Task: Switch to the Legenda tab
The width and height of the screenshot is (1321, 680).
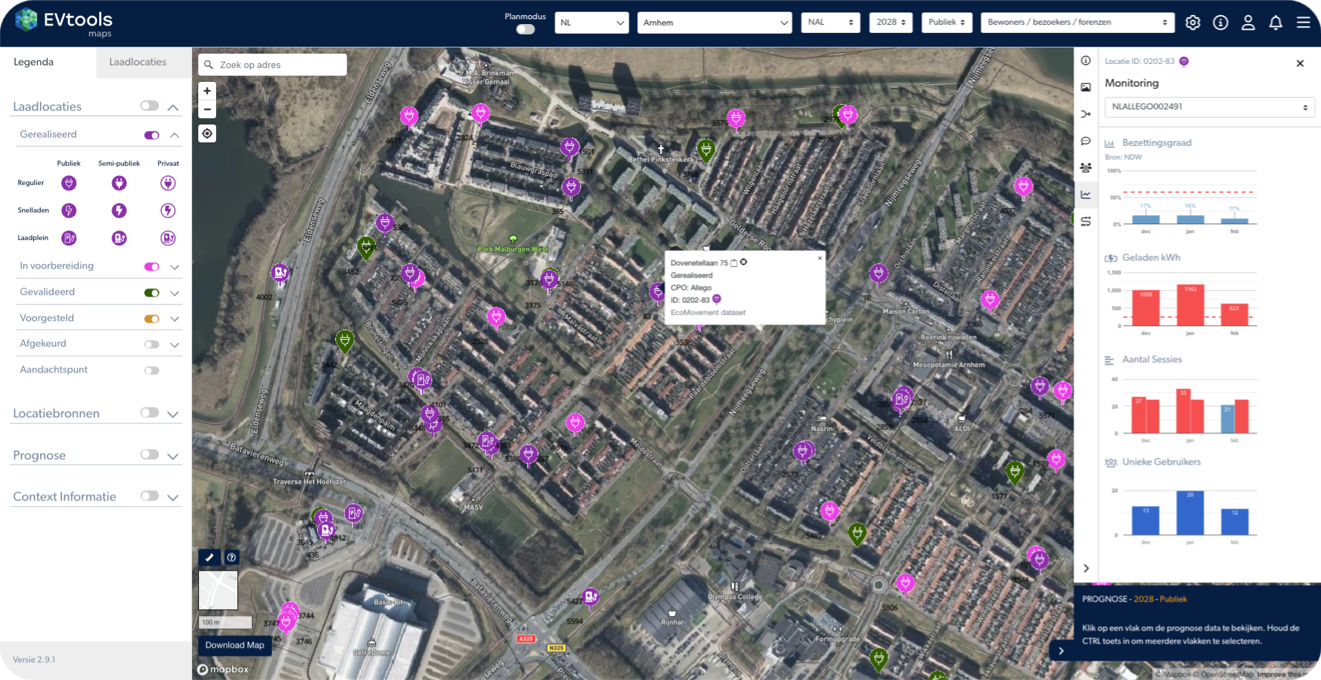Action: (34, 62)
